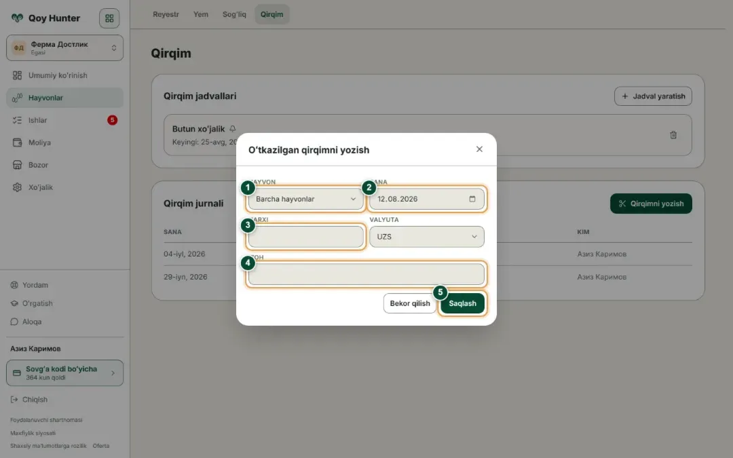Open the Ферма Достлик farm switcher

[65, 47]
